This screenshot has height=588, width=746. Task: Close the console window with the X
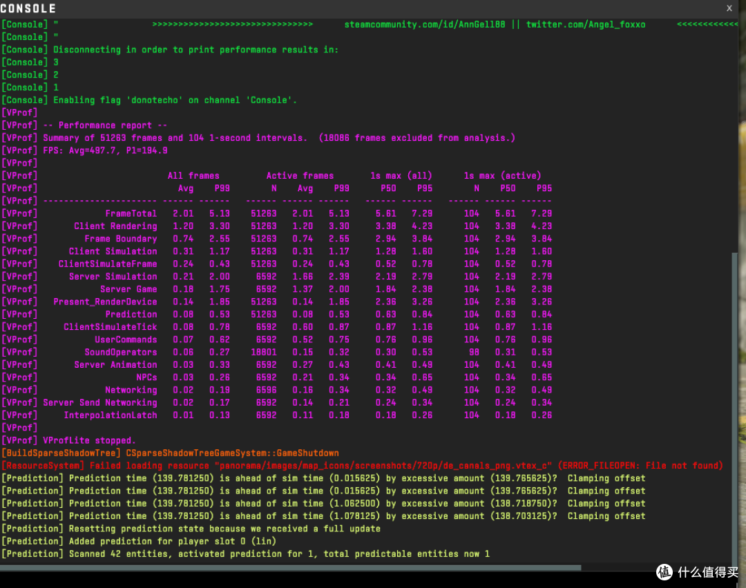pyautogui.click(x=729, y=8)
